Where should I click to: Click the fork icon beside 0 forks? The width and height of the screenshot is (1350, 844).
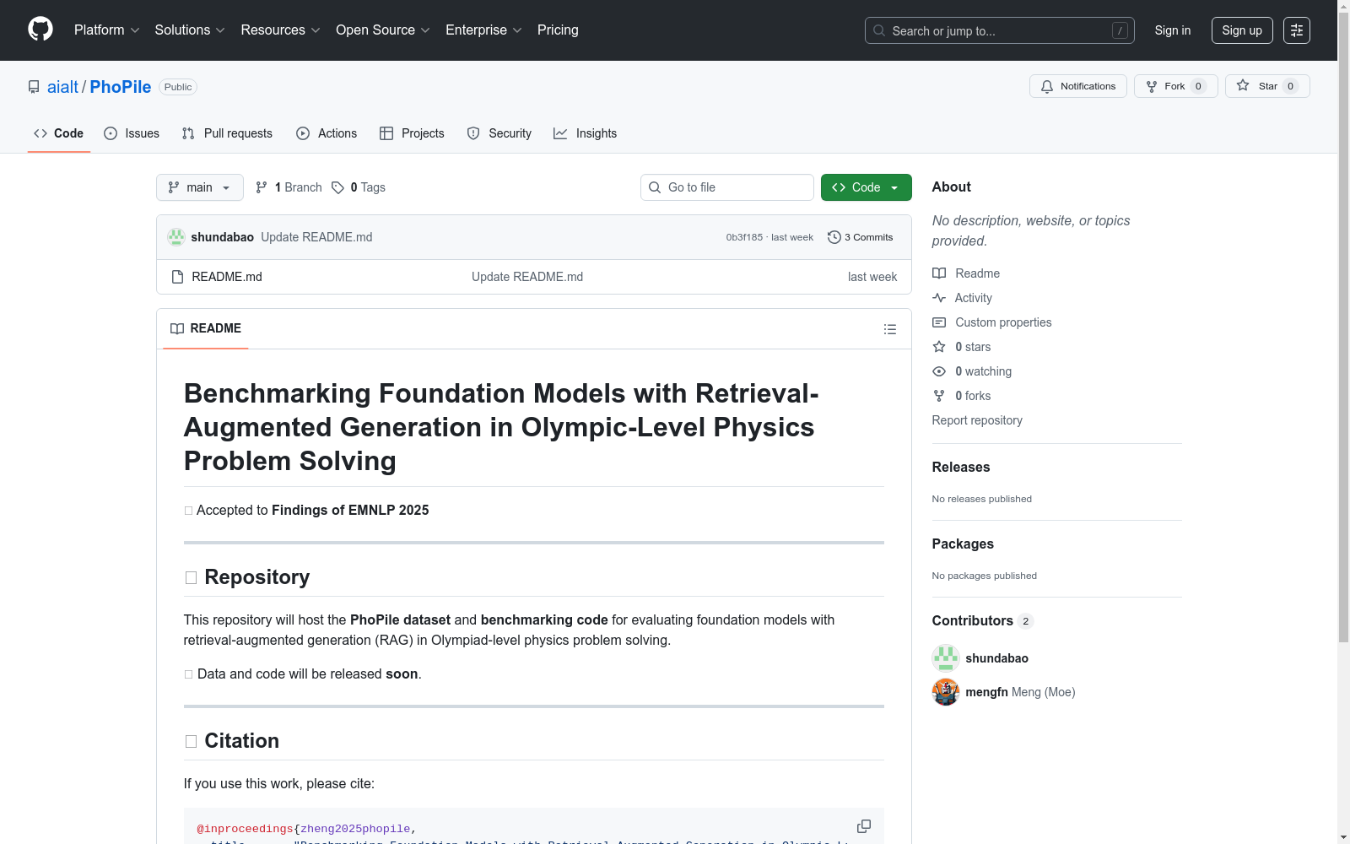[939, 396]
